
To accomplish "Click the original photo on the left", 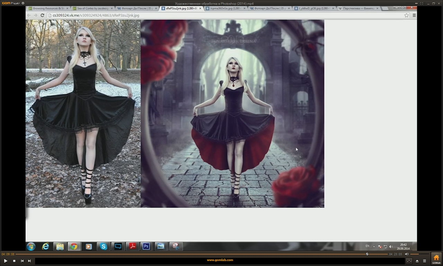I will 83,114.
